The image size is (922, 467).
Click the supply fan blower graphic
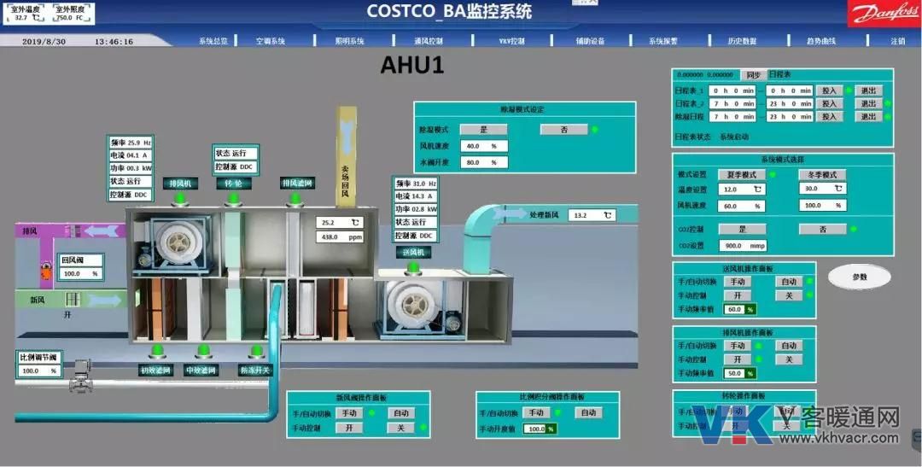coord(417,307)
